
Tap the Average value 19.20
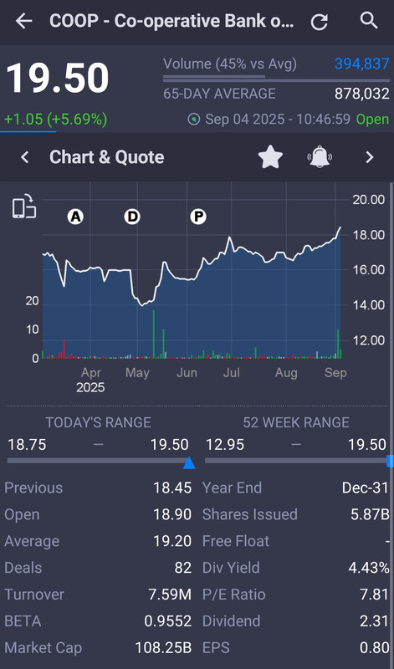pos(172,541)
